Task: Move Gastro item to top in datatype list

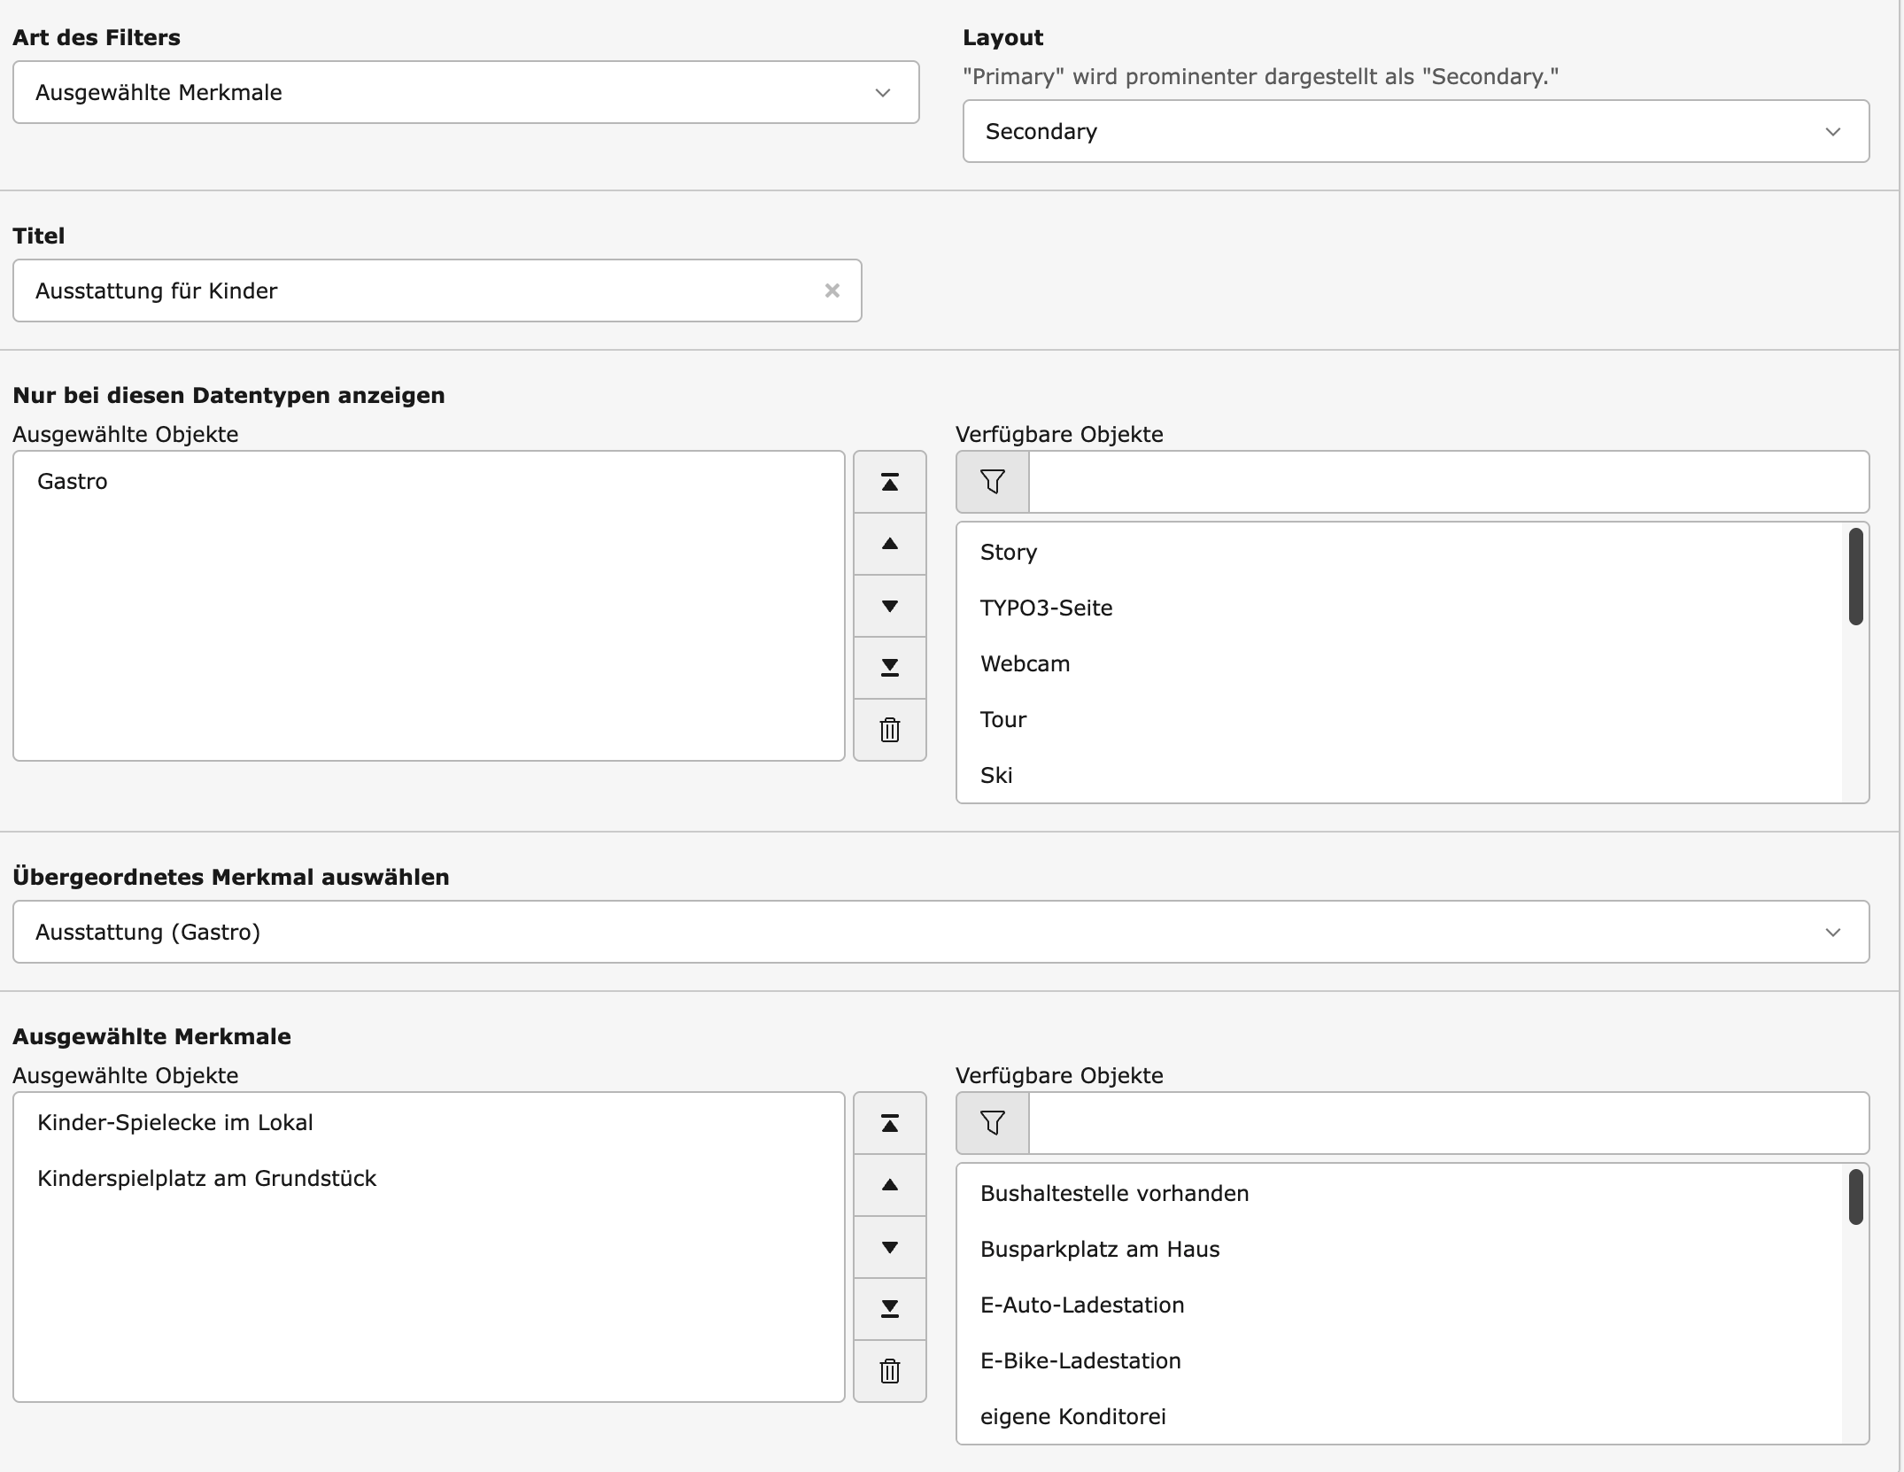Action: pos(889,482)
